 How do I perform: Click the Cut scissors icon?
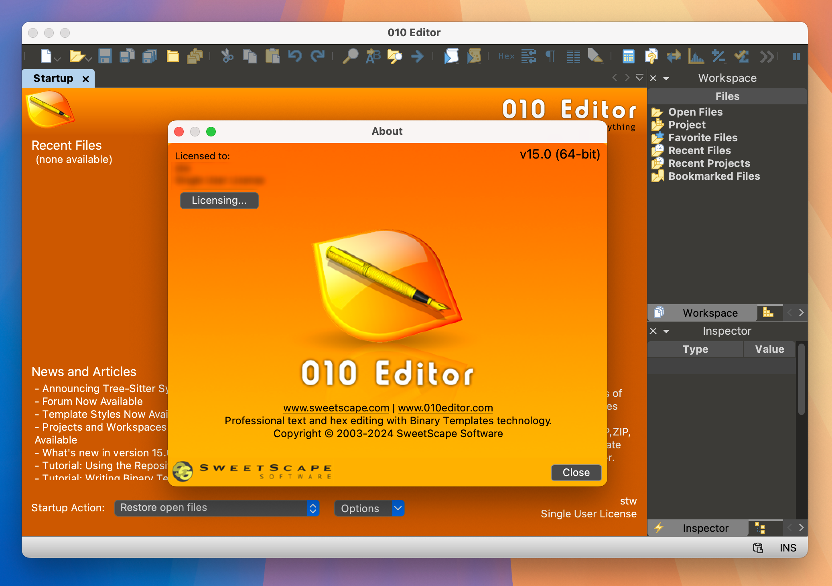[227, 56]
